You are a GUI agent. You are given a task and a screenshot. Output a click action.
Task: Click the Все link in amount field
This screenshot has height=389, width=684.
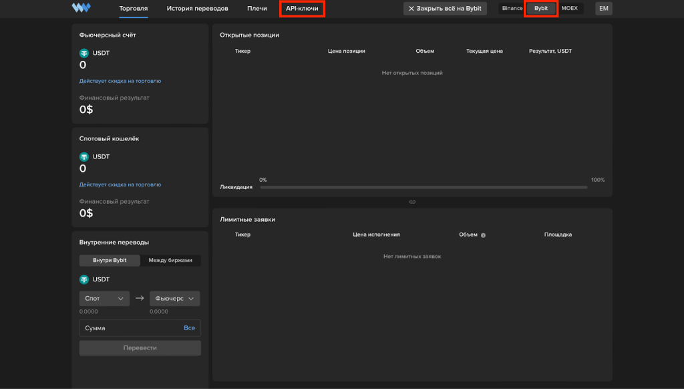189,328
